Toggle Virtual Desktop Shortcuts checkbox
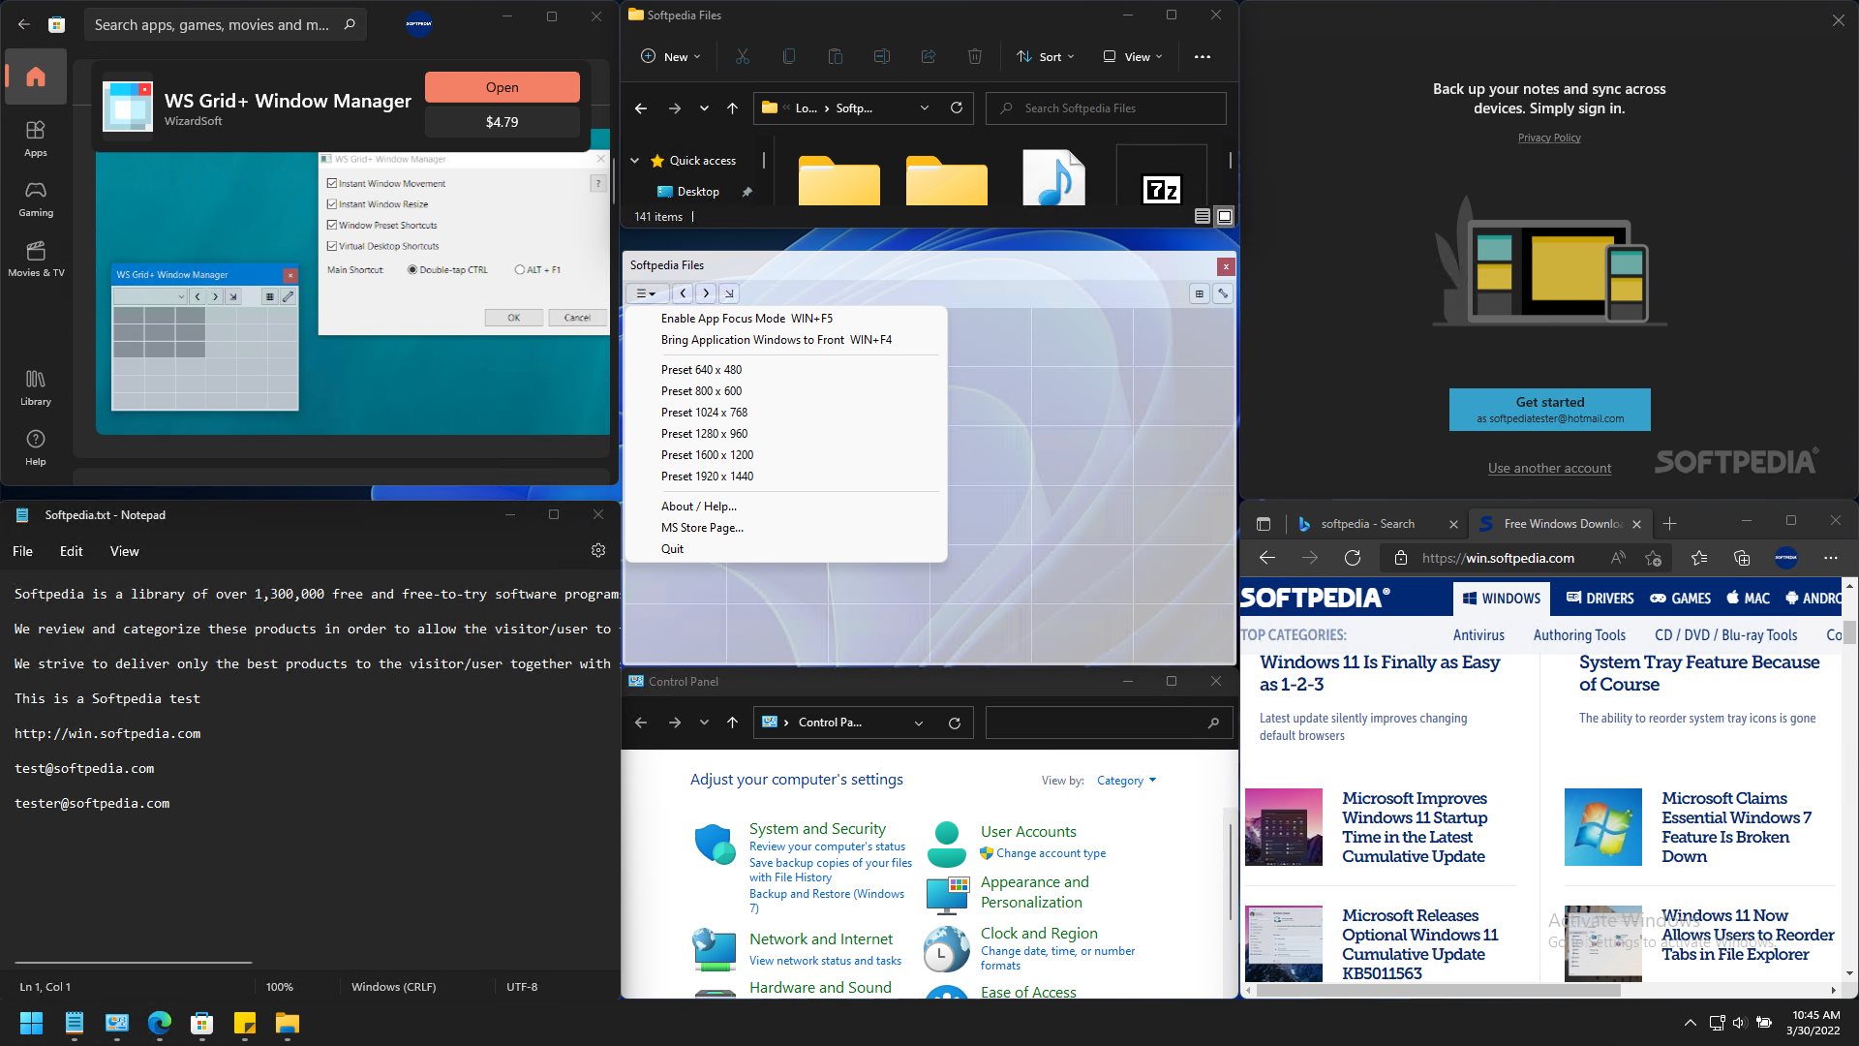Screen dimensions: 1859x1046 pyautogui.click(x=332, y=246)
